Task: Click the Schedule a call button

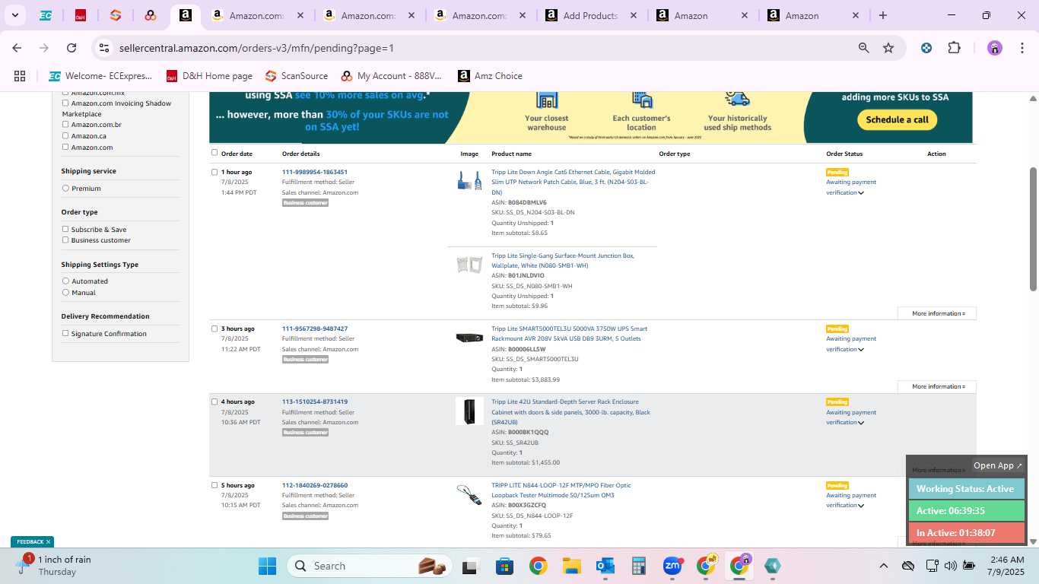Action: tap(897, 119)
